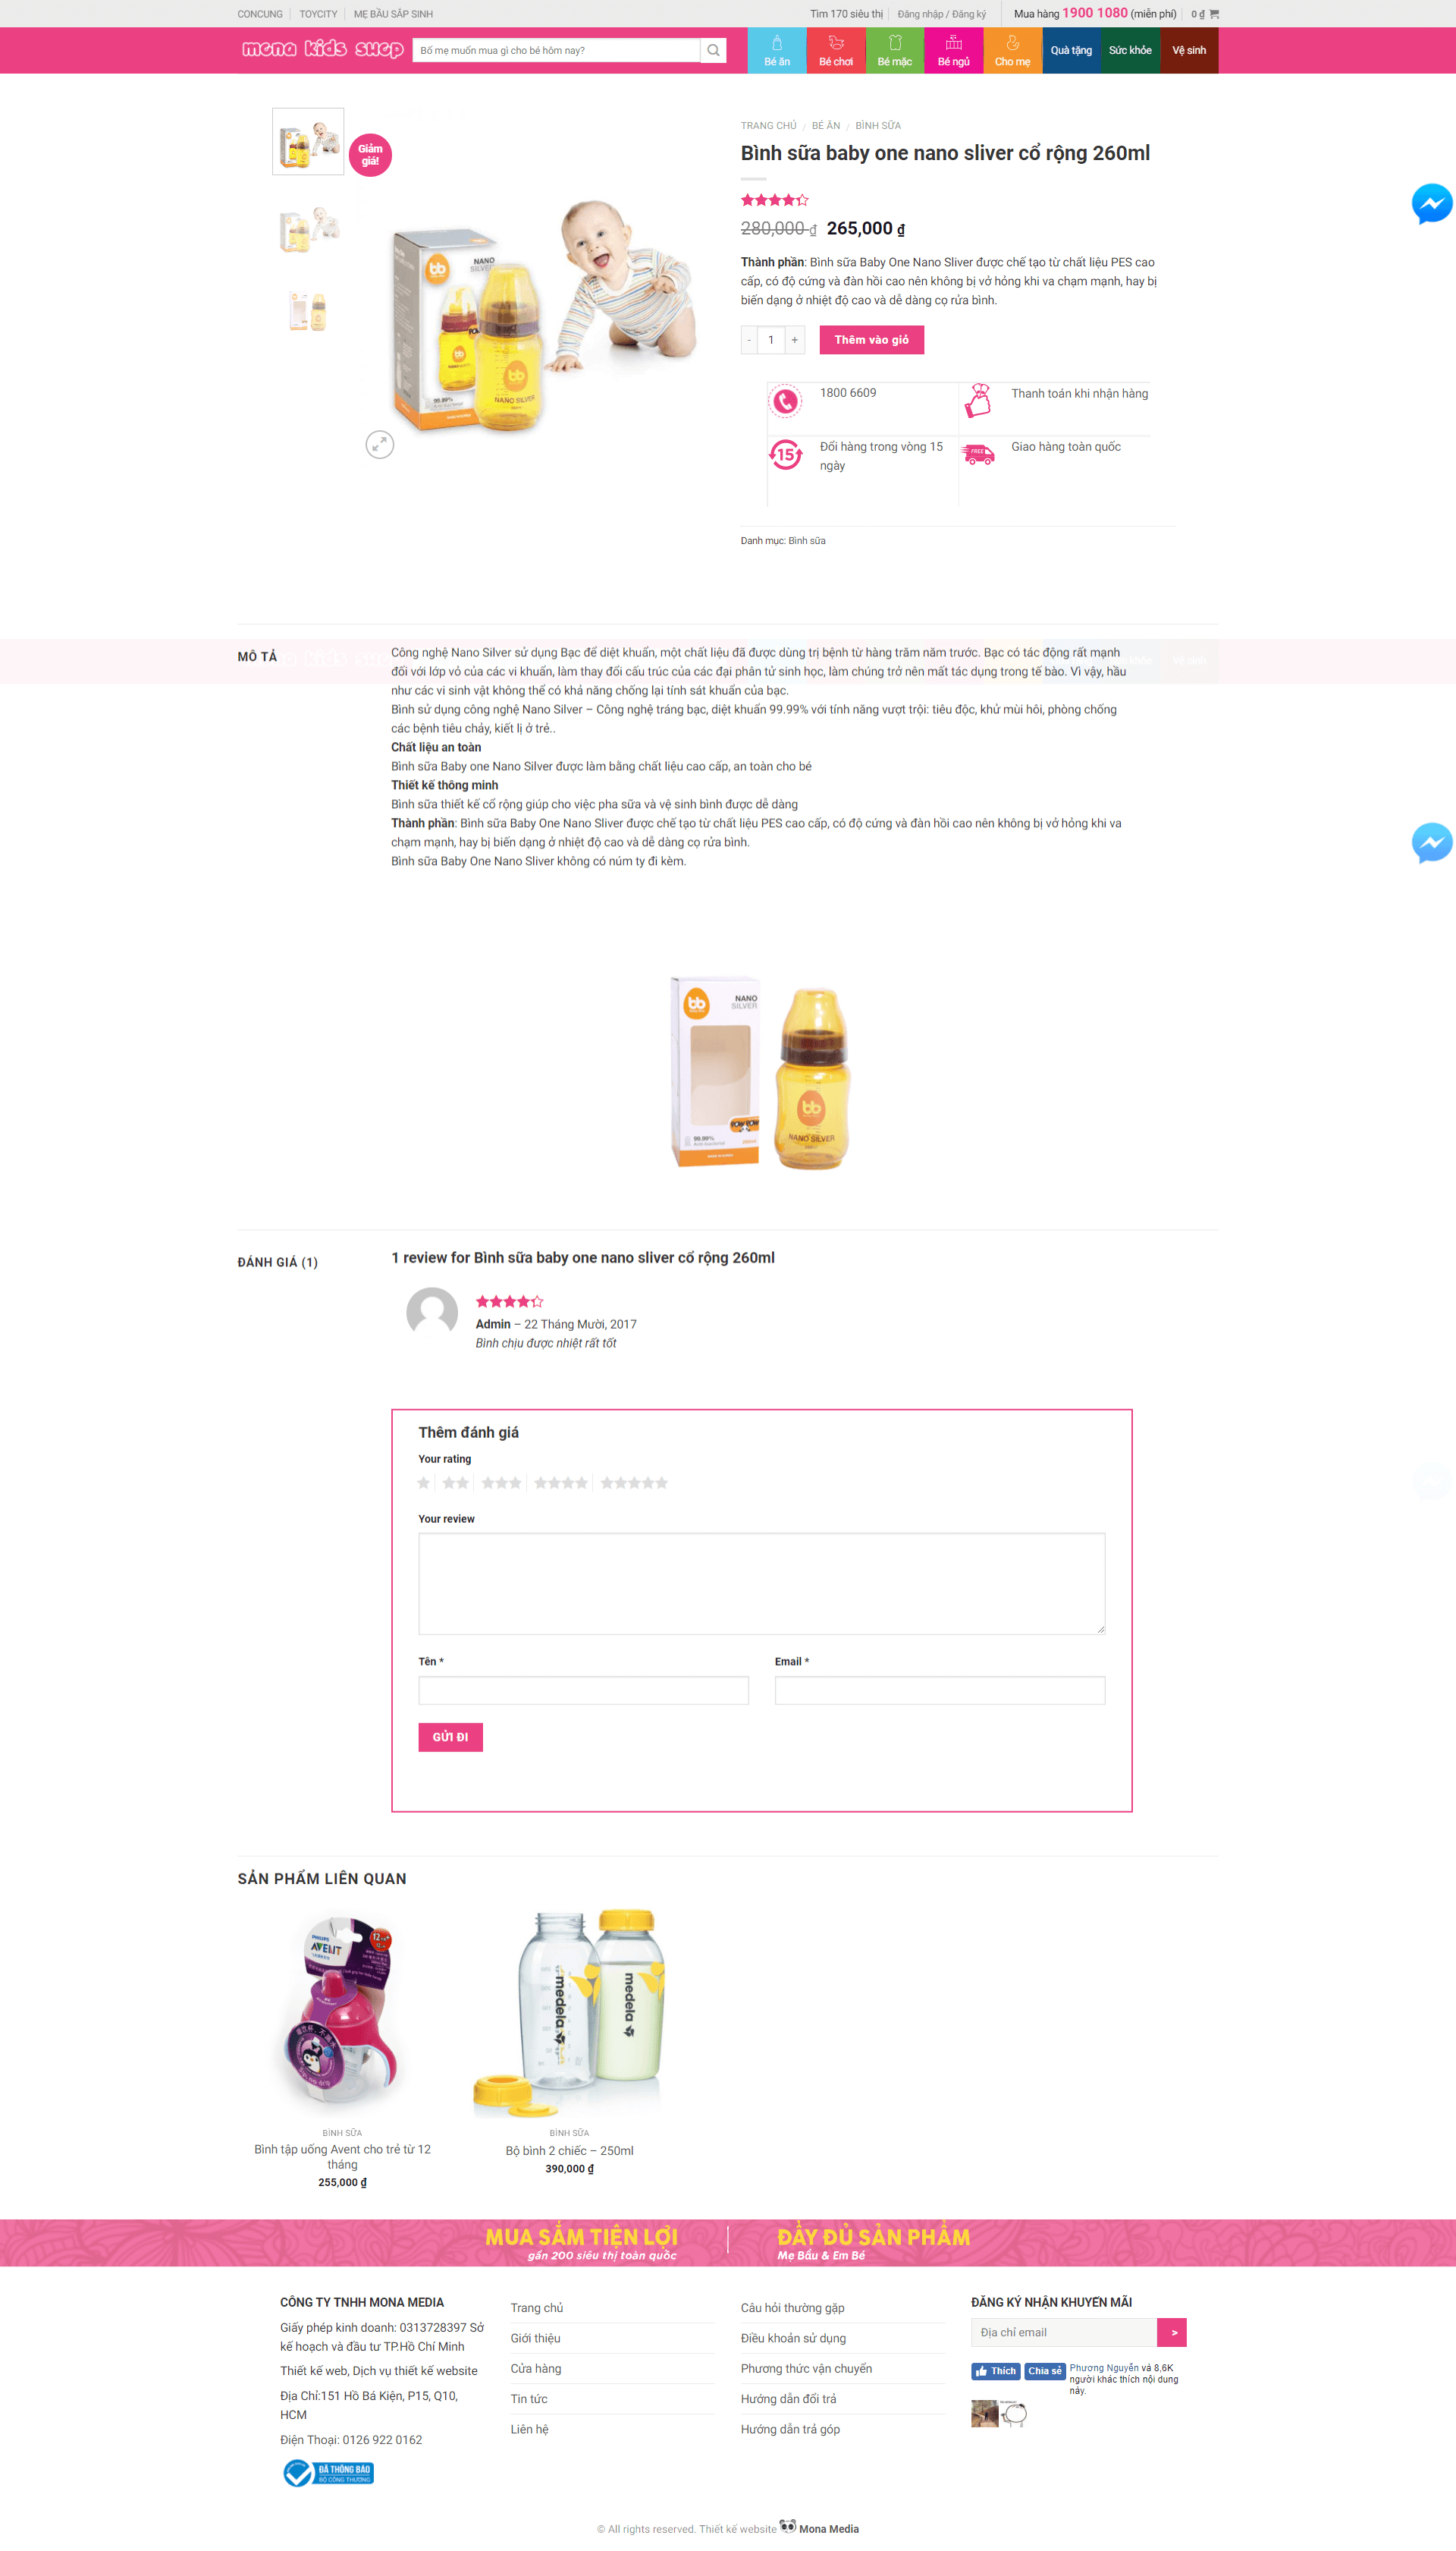
Task: Open the Sức khỏe menu item
Action: (x=1130, y=50)
